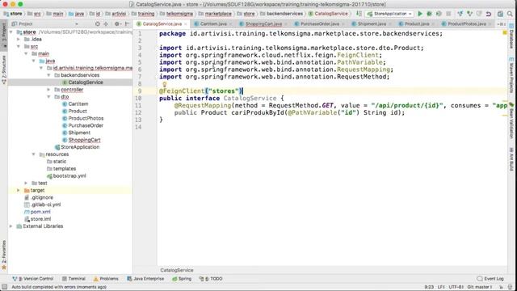This screenshot has width=517, height=291.
Task: Click the Update Project VCS icon
Action: coord(460,14)
